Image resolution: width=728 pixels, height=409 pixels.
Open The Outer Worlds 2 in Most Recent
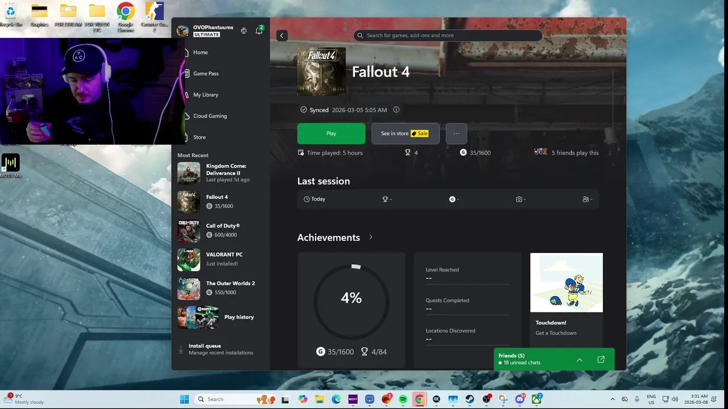221,288
